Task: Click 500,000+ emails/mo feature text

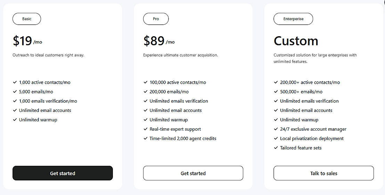Action: 301,92
